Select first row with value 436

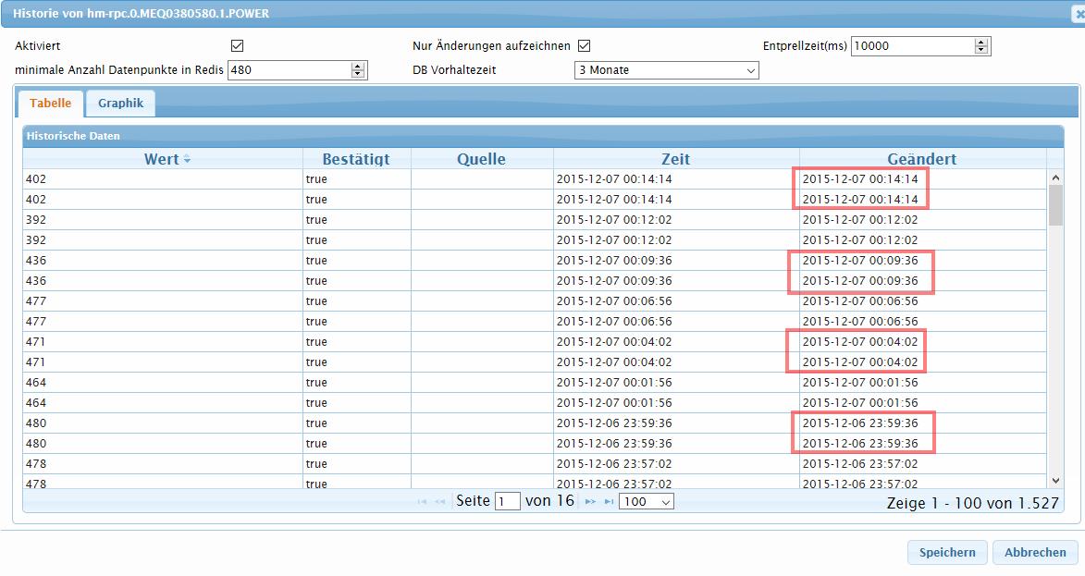click(x=535, y=261)
